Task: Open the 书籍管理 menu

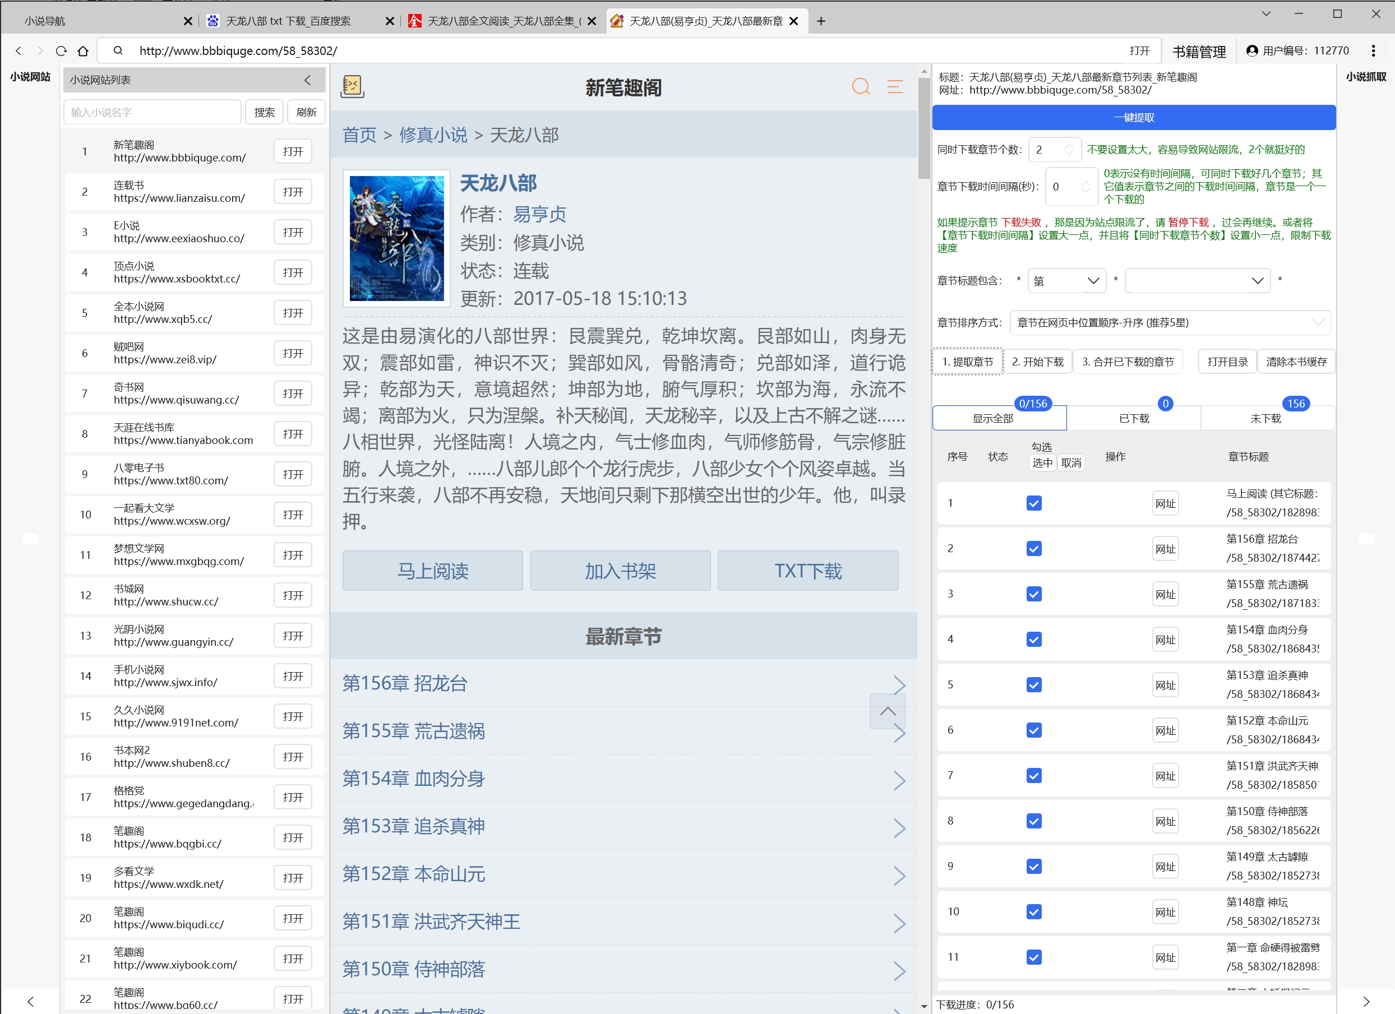Action: [x=1199, y=51]
